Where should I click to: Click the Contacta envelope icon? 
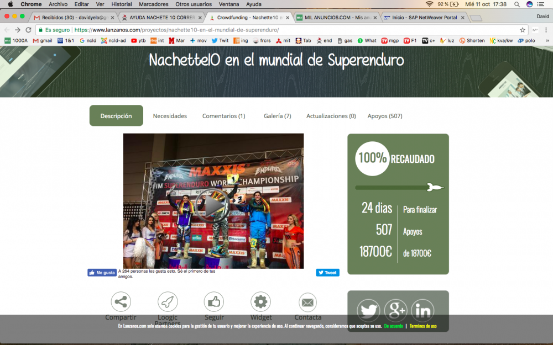[x=307, y=302]
